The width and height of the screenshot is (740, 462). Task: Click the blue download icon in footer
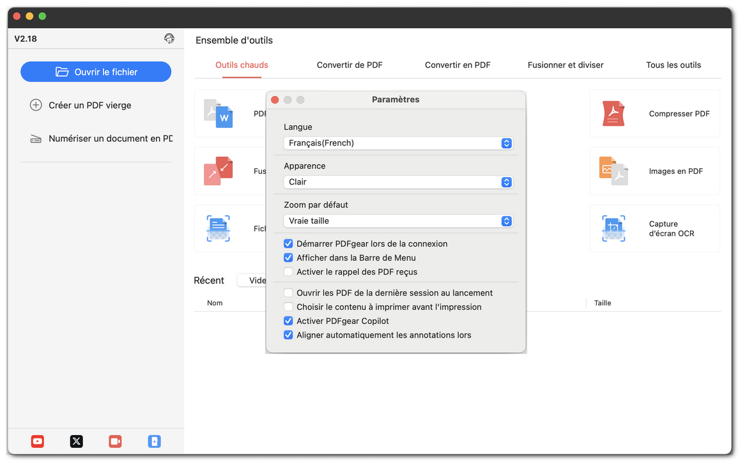[x=154, y=441]
